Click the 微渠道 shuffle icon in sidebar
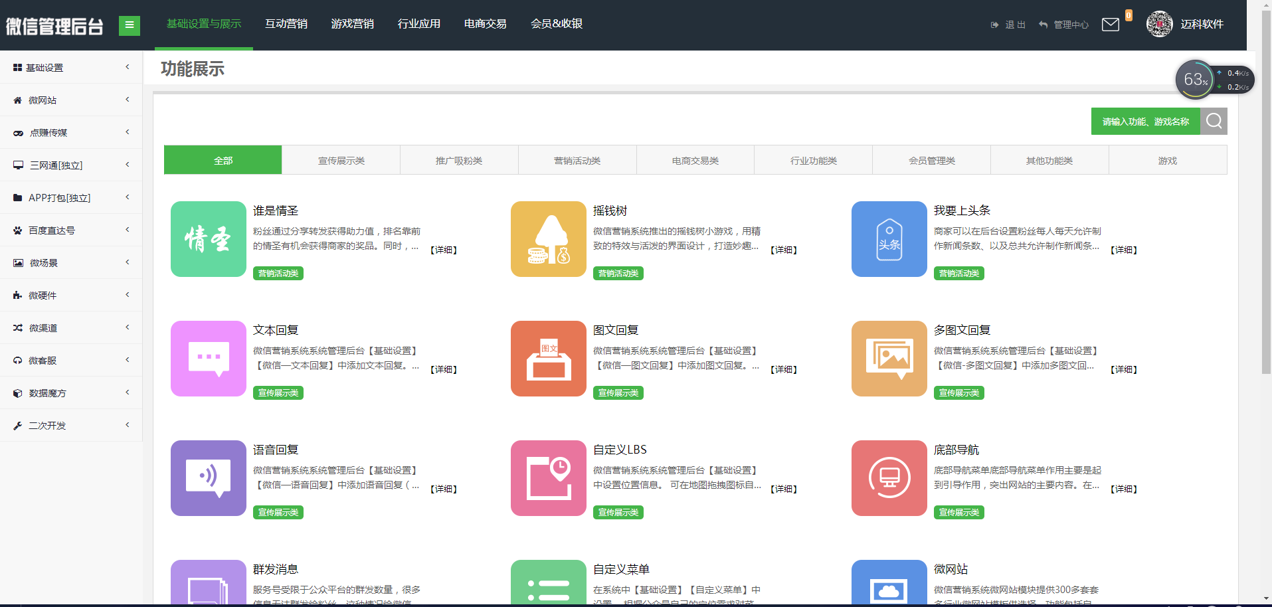1272x607 pixels. pyautogui.click(x=18, y=328)
